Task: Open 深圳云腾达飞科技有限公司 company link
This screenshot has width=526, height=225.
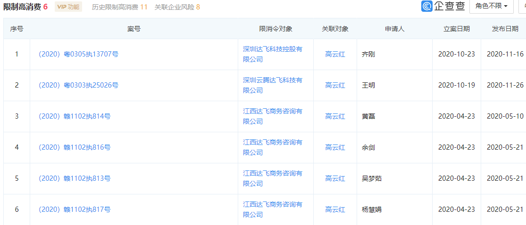Action: [x=272, y=85]
